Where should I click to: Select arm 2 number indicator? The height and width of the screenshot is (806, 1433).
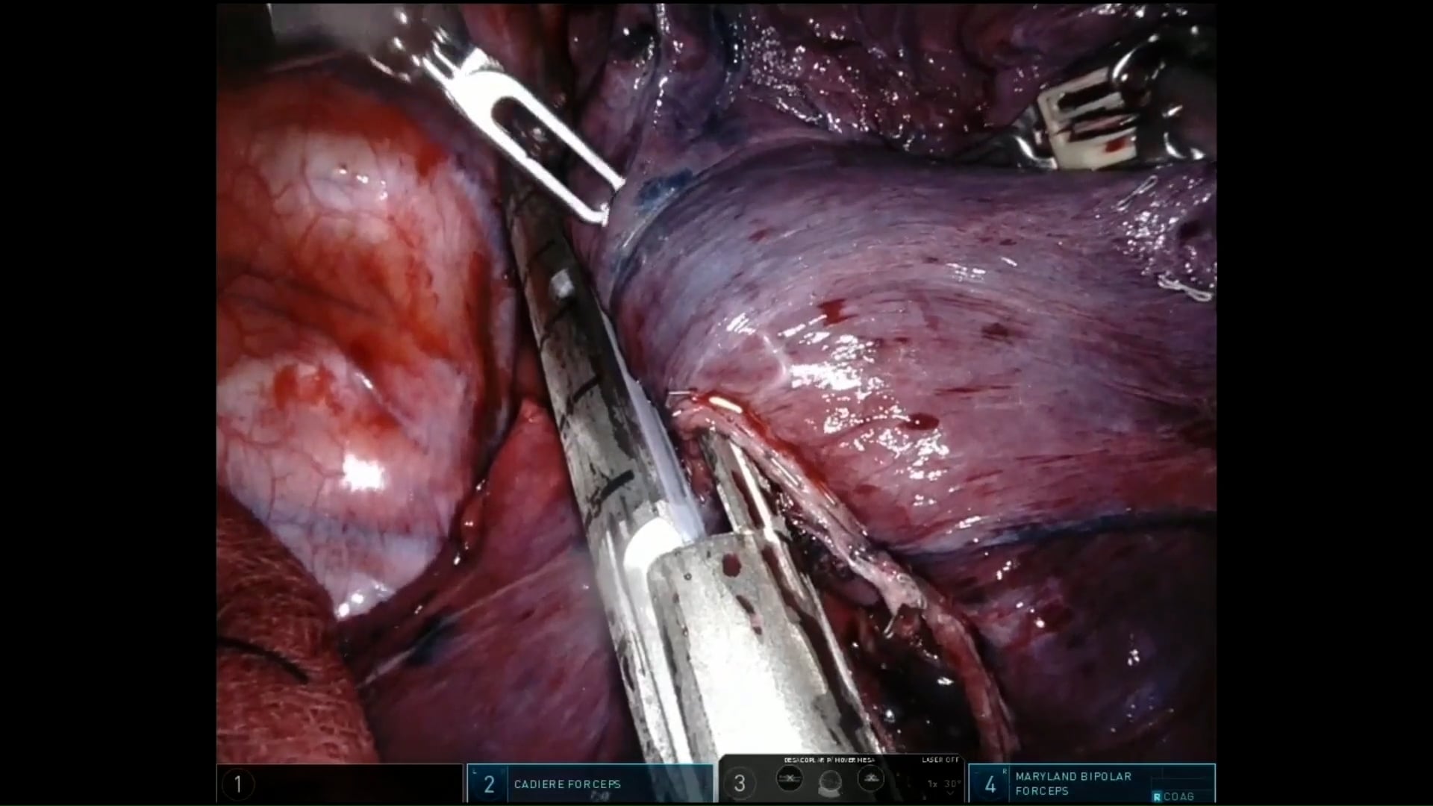489,784
